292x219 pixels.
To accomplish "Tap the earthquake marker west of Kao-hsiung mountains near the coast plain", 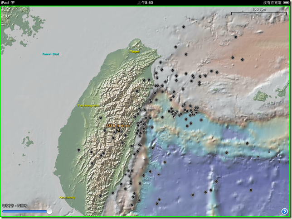I will [79, 150].
